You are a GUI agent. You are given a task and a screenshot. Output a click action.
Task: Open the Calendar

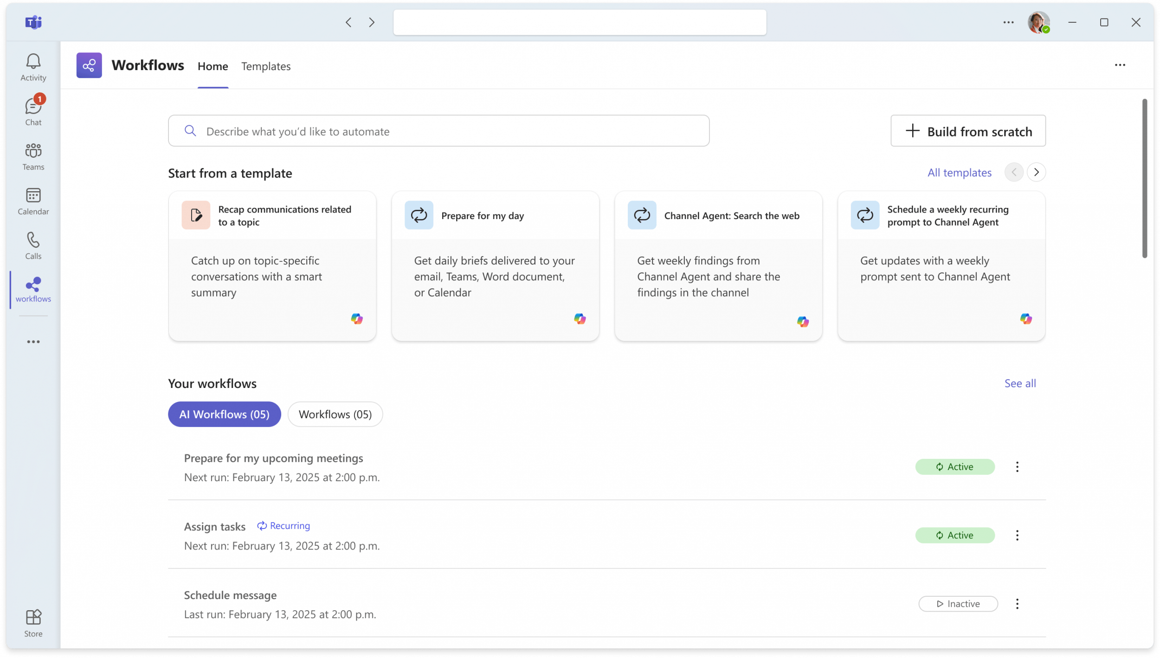click(x=32, y=200)
